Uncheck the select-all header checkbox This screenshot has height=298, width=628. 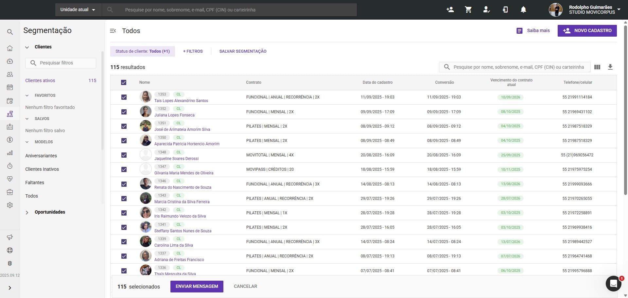124,82
